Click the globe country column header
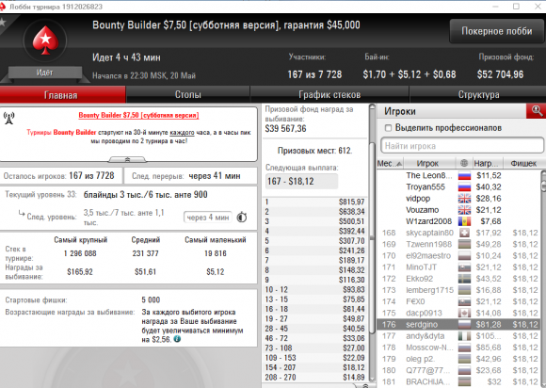Screen dimensions: 546x388 tap(463, 163)
